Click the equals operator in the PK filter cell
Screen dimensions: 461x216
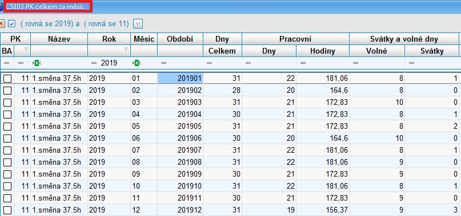[21, 63]
